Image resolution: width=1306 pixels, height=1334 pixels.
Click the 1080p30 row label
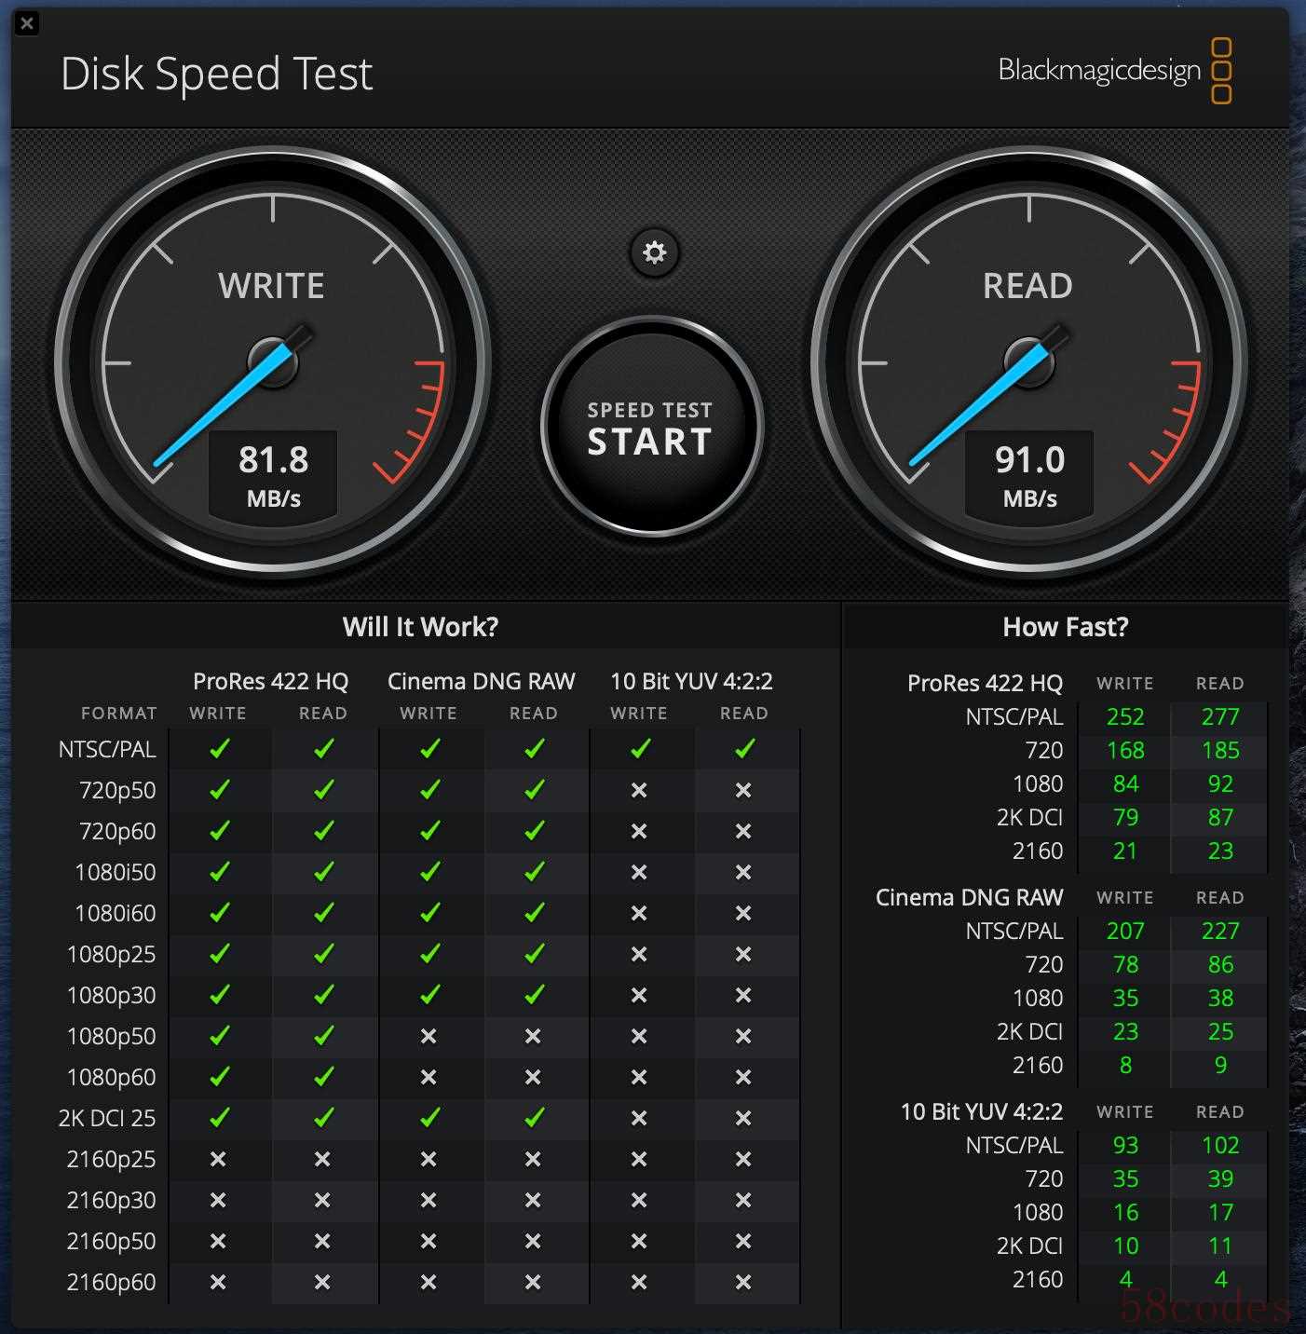(112, 995)
